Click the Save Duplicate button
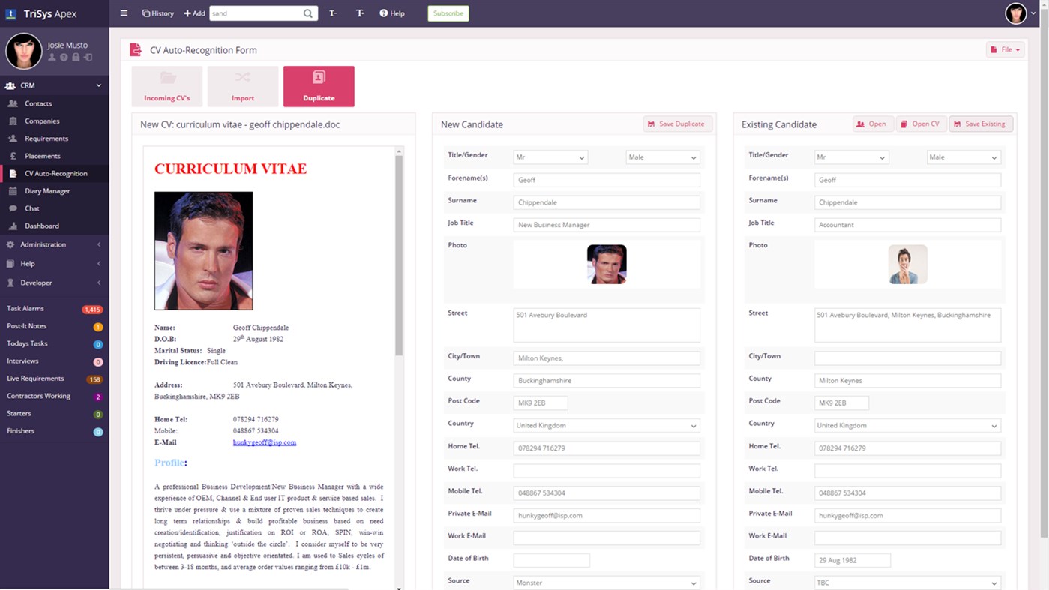The image size is (1049, 590). click(677, 123)
